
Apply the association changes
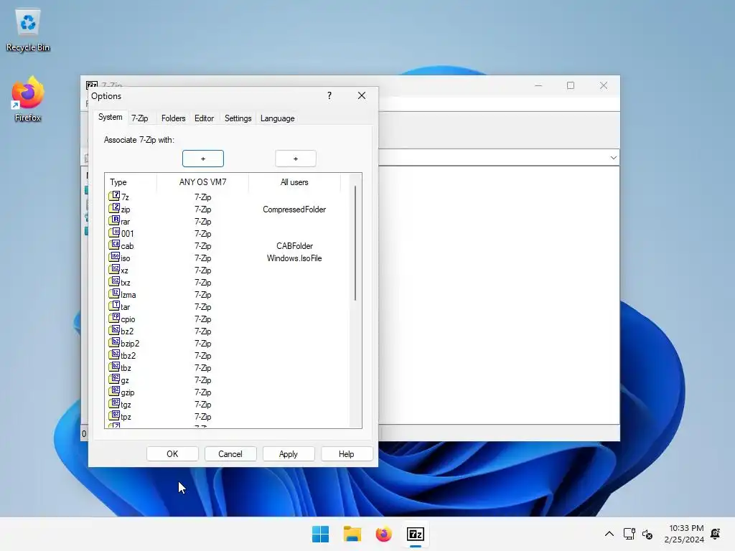point(289,454)
